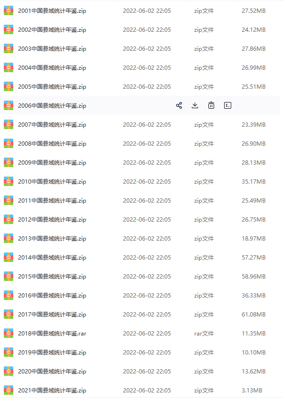This screenshot has width=283, height=401.
Task: Click the share icon on the 2006 row
Action: click(x=179, y=105)
